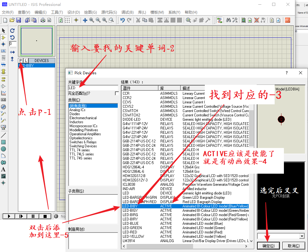
Task: Click the Copy to clipboard icon
Action: point(145,20)
